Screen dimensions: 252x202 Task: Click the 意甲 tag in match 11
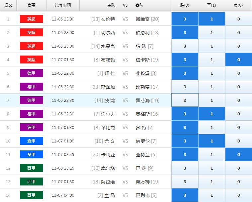32,154
